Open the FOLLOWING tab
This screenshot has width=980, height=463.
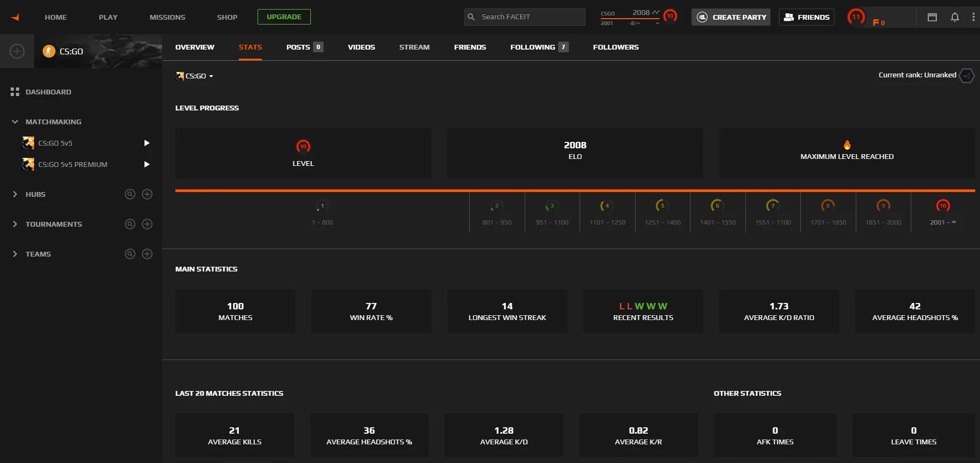click(x=539, y=47)
